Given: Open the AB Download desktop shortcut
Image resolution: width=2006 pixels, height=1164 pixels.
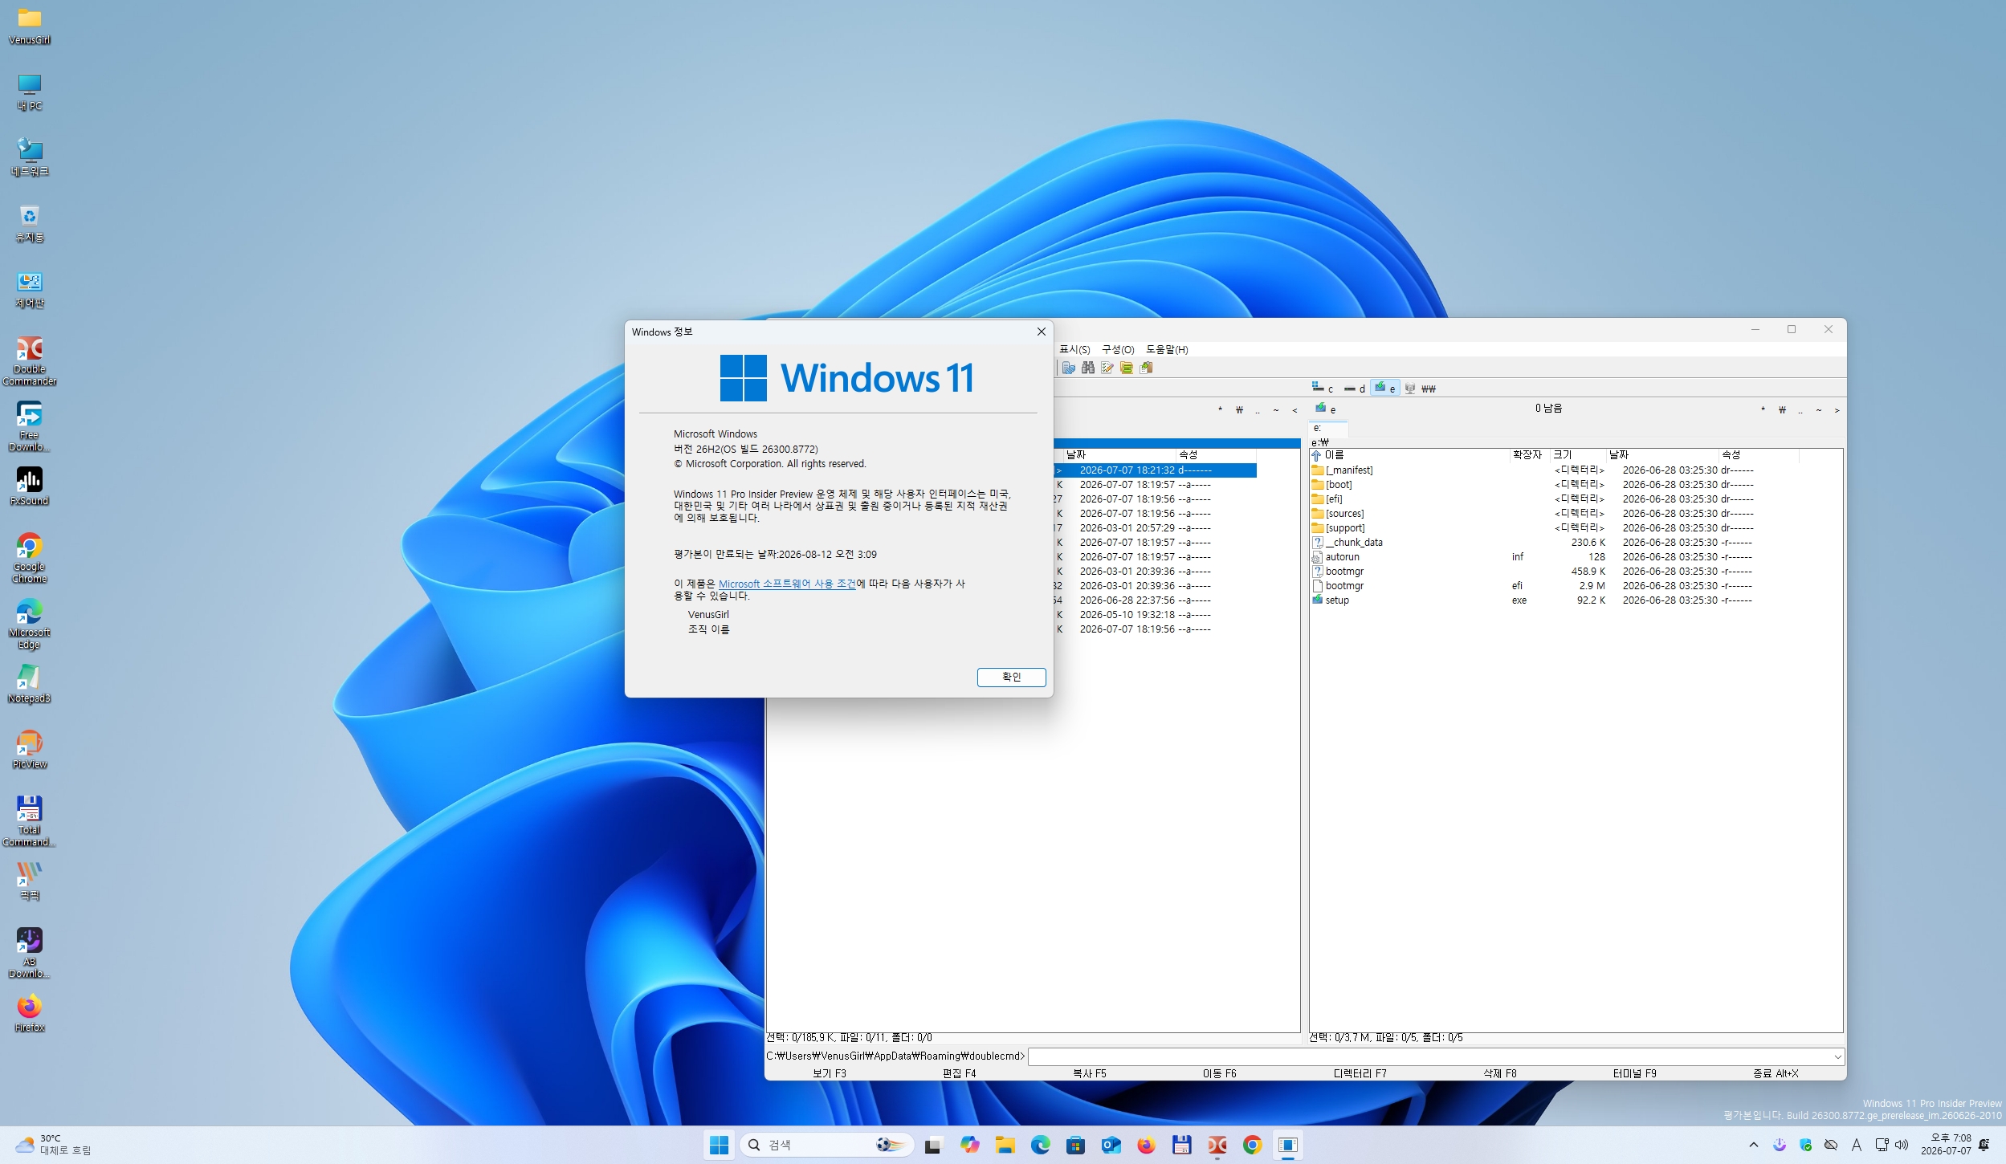Looking at the screenshot, I should pos(30,953).
